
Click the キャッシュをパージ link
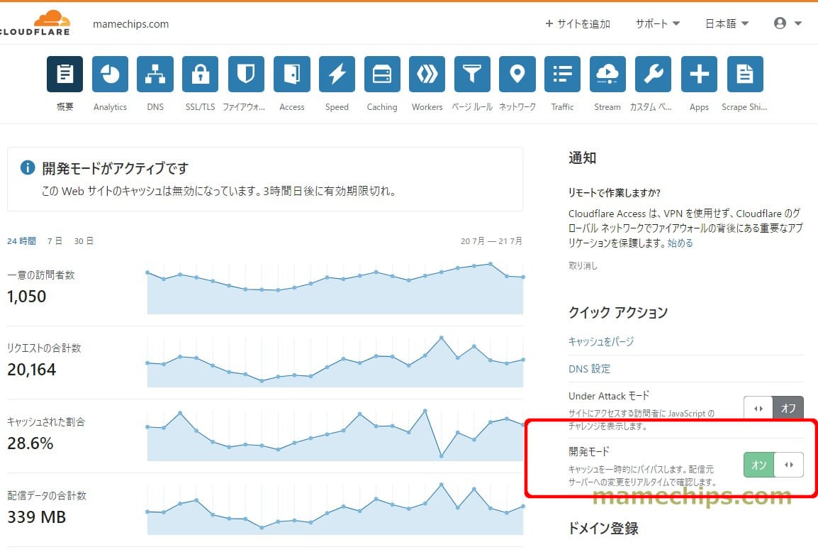[601, 341]
